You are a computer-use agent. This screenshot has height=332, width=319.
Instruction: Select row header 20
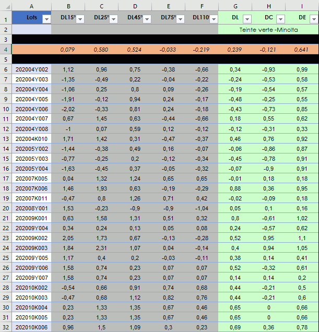tap(6, 208)
